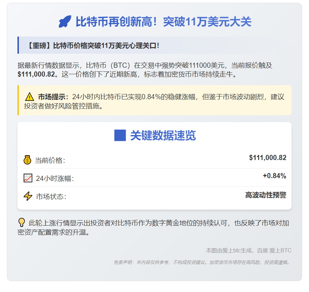The height and width of the screenshot is (292, 309).
Task: Click the credit line 本图由爱上btc生成
Action: pyautogui.click(x=249, y=251)
